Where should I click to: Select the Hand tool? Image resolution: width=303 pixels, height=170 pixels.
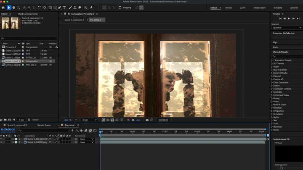pyautogui.click(x=14, y=8)
